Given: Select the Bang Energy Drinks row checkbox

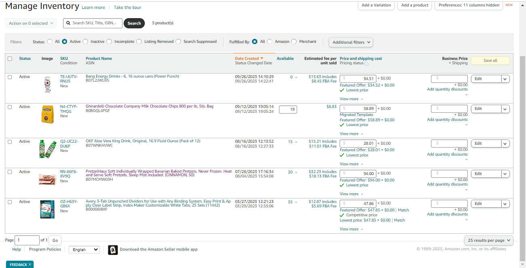Looking at the screenshot, I should pos(10,77).
